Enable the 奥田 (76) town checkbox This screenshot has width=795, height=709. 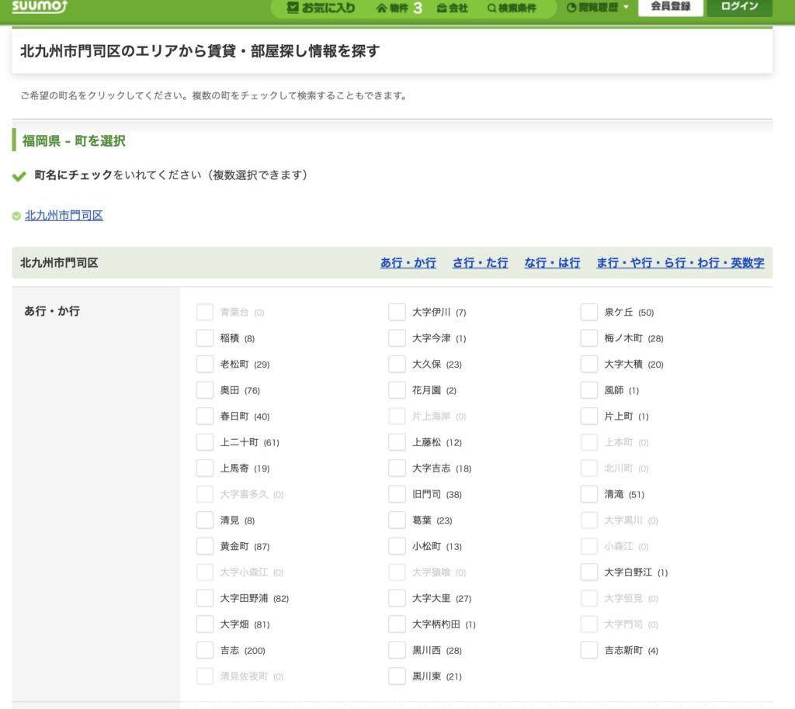(205, 390)
